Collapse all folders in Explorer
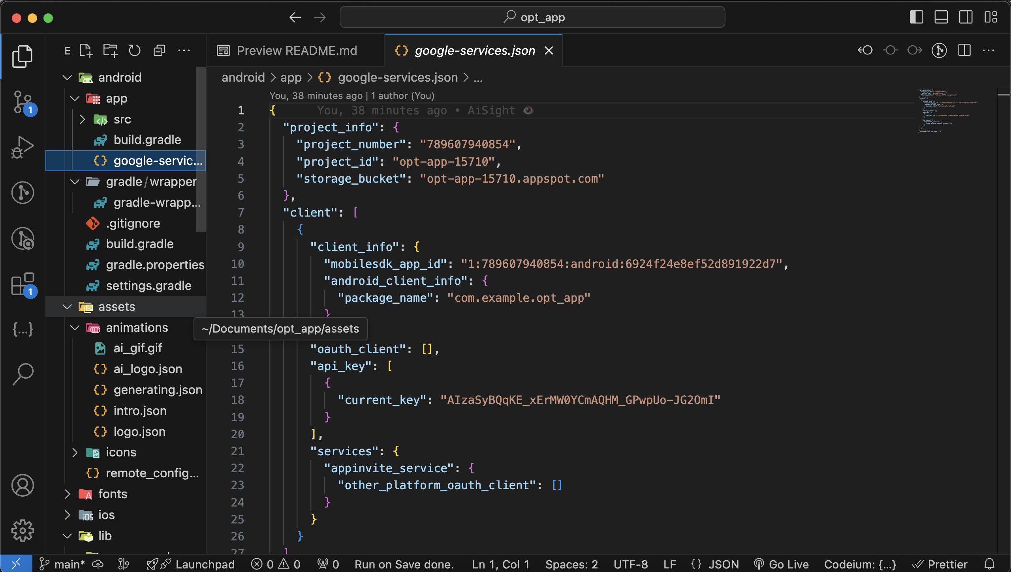 [159, 51]
